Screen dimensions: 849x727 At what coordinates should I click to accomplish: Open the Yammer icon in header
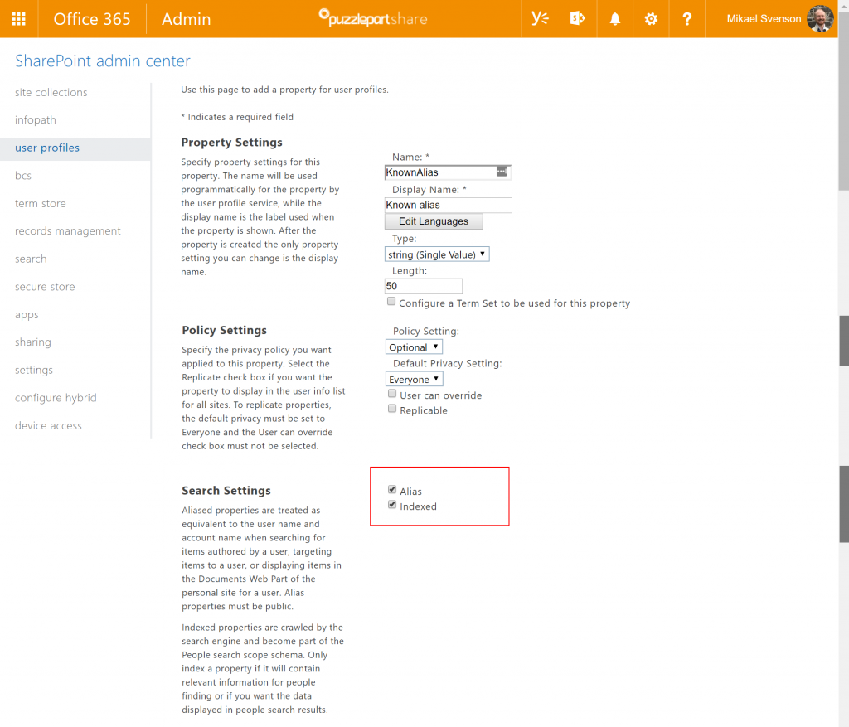point(539,19)
